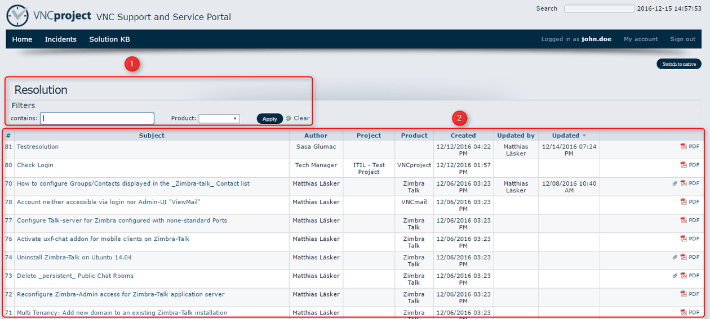The image size is (710, 319).
Task: Click the green Clear filter icon
Action: click(289, 118)
